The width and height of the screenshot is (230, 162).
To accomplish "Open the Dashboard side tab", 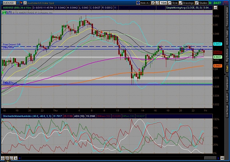I will (227, 83).
